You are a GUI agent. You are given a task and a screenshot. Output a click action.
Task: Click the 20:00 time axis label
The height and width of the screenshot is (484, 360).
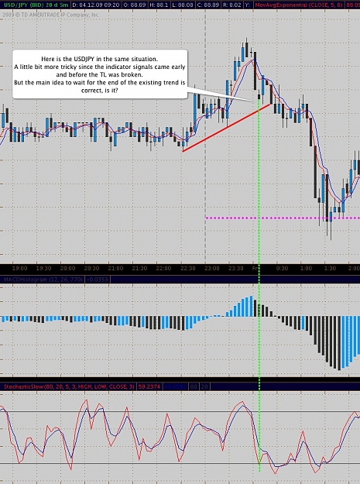point(67,268)
